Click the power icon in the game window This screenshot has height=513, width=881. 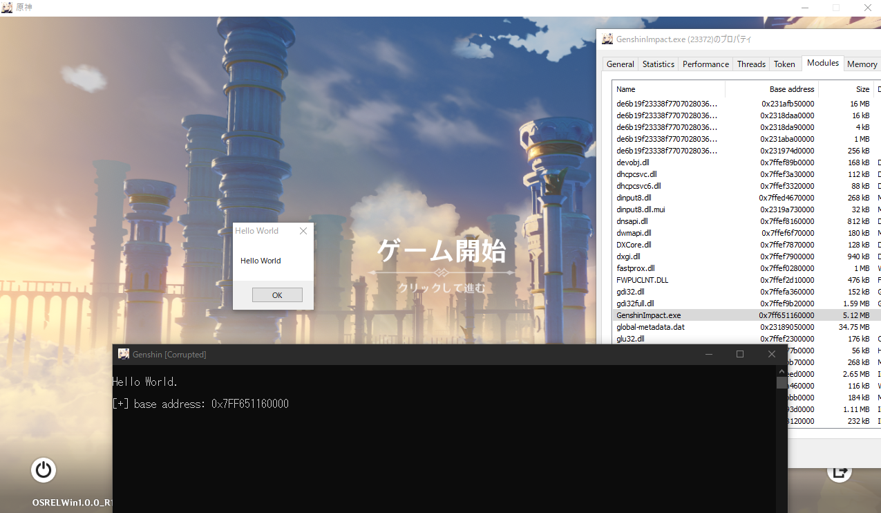(x=44, y=470)
